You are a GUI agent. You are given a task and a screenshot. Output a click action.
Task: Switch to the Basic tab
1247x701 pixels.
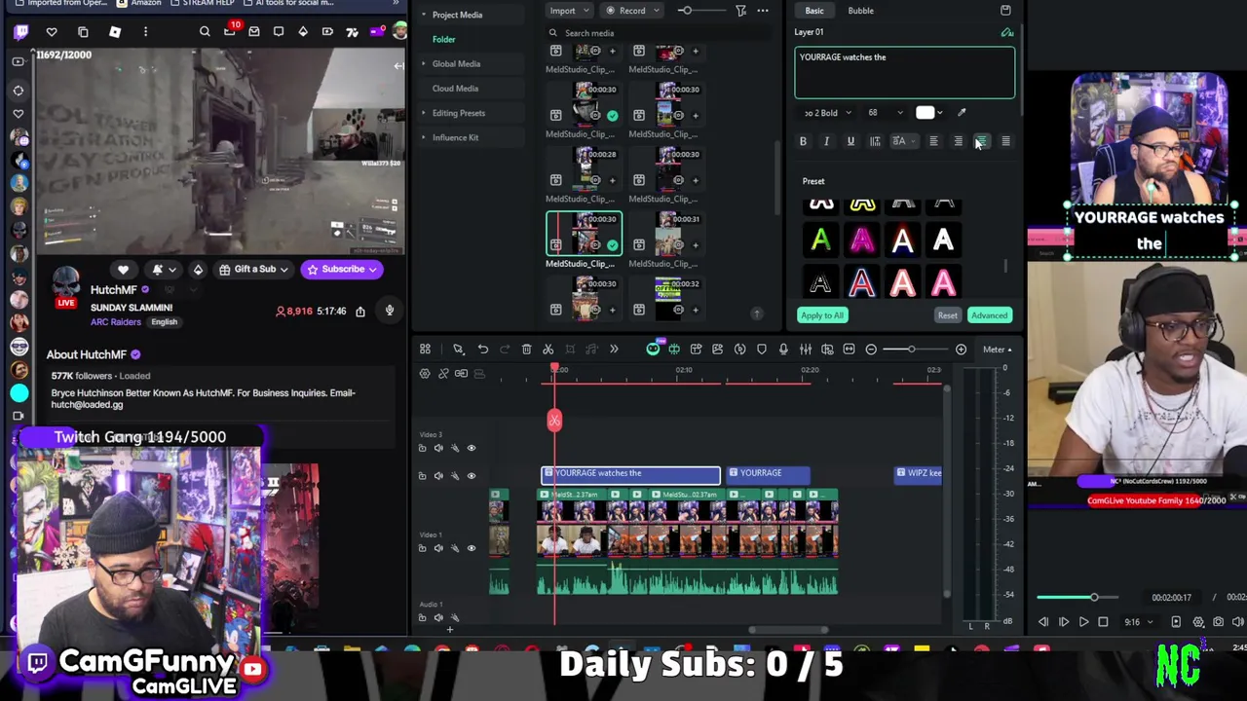[813, 11]
